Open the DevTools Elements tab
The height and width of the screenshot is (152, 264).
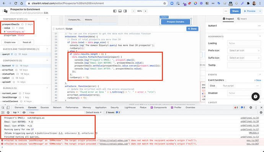(19, 107)
